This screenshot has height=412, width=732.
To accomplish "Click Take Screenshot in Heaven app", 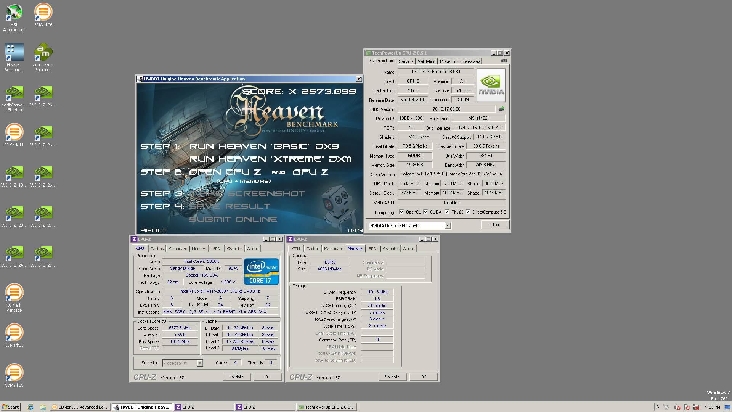I will (x=247, y=194).
